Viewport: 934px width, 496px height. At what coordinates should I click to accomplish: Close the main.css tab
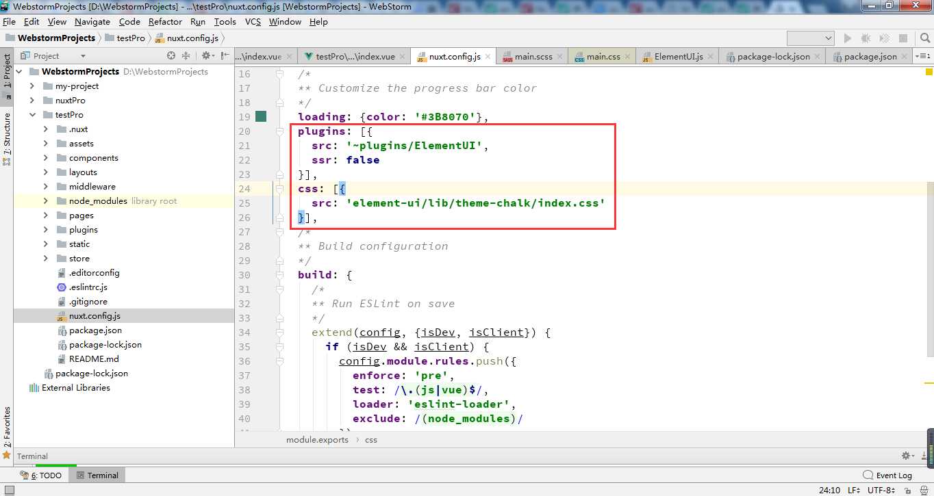[x=627, y=57]
